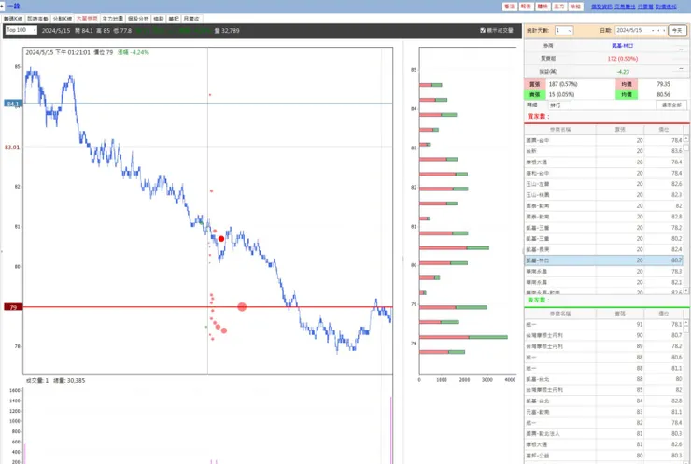This screenshot has width=691, height=464.
Task: Click the red 主力 button in top bar
Action: coord(558,7)
